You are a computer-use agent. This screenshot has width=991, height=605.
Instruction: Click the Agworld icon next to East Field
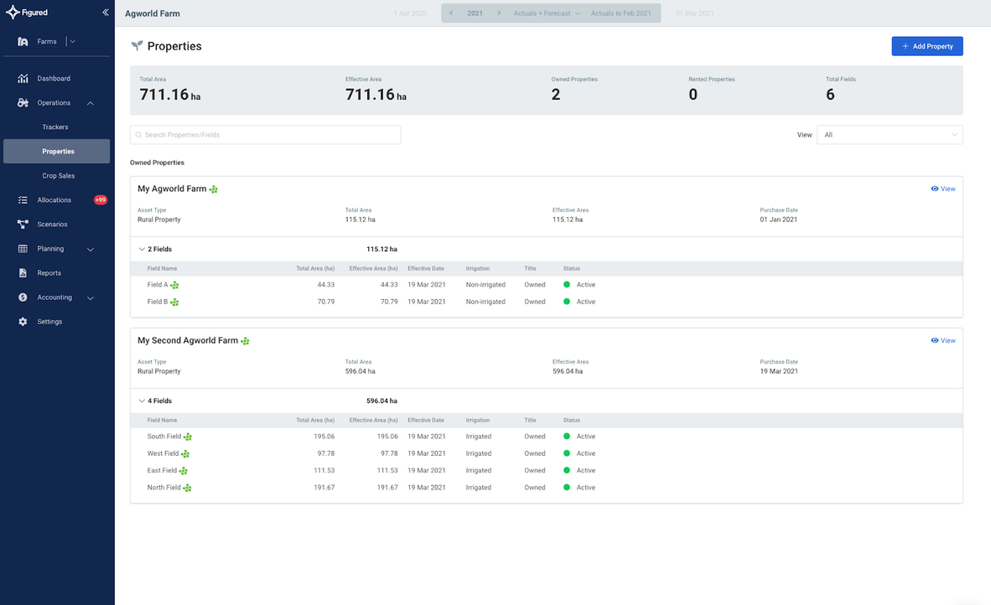point(184,471)
